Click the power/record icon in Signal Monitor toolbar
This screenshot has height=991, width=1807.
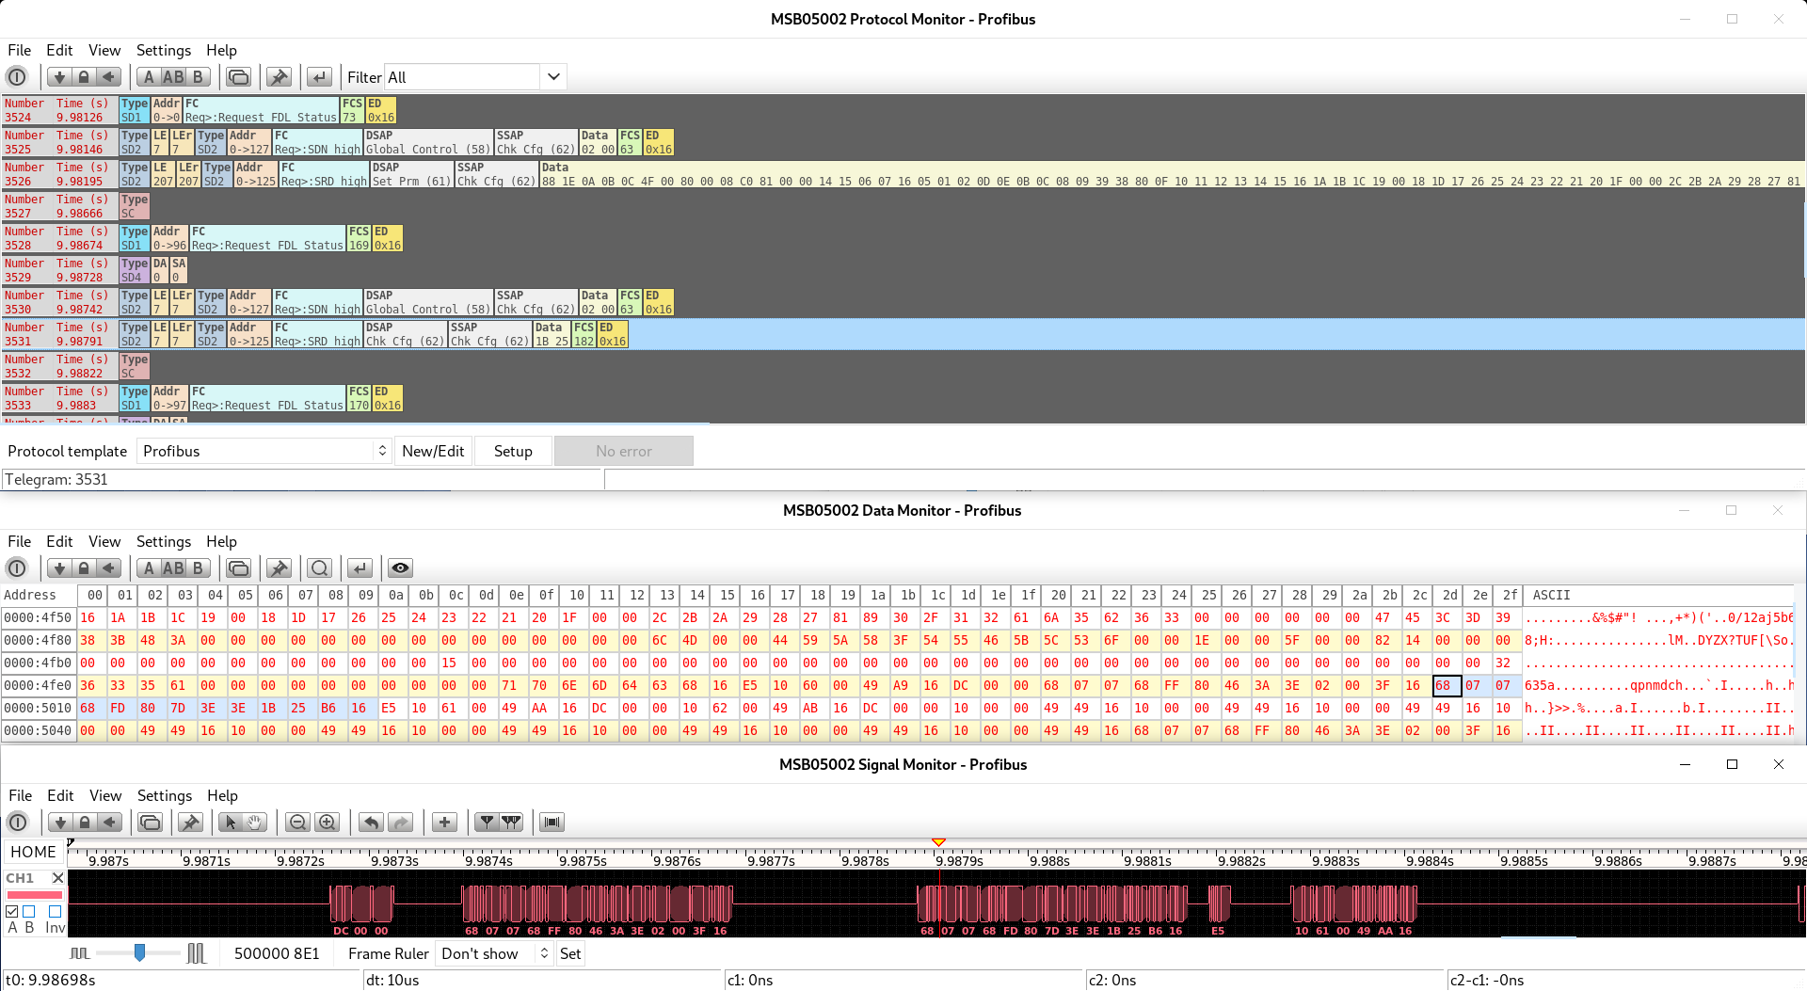(17, 823)
